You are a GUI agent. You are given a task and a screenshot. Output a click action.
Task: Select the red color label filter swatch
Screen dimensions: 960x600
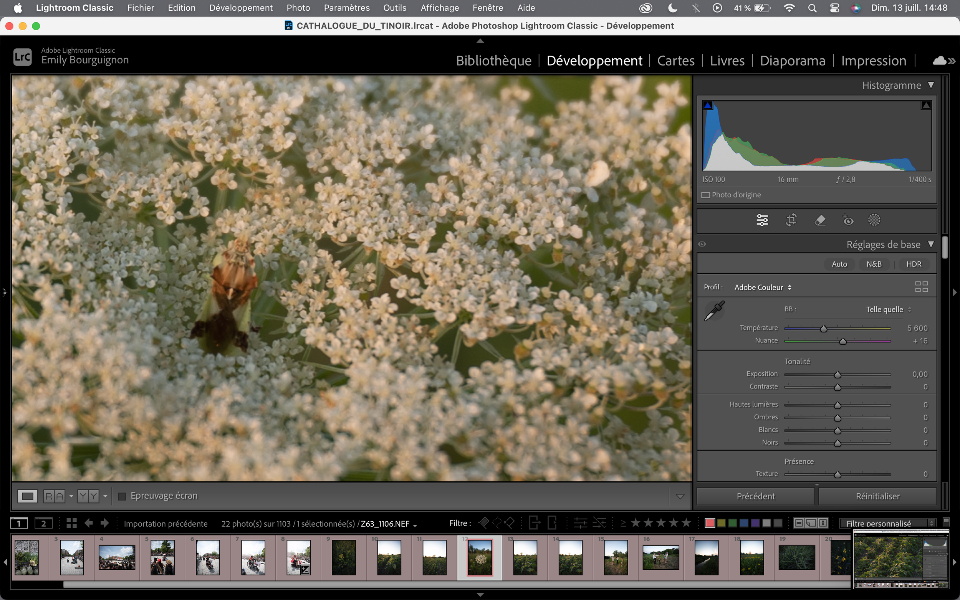(710, 523)
